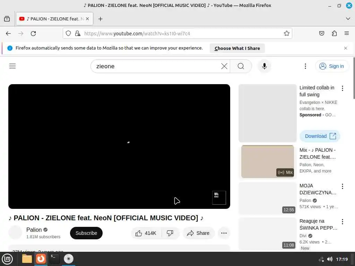Click the forward navigation arrow
This screenshot has width=355, height=266.
click(21, 34)
